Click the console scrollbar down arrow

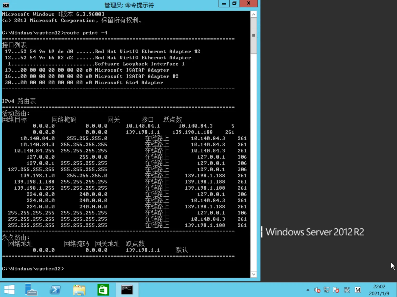point(253,274)
